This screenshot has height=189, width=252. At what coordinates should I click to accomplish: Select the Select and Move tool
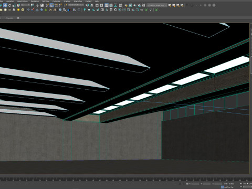pos(5,5)
